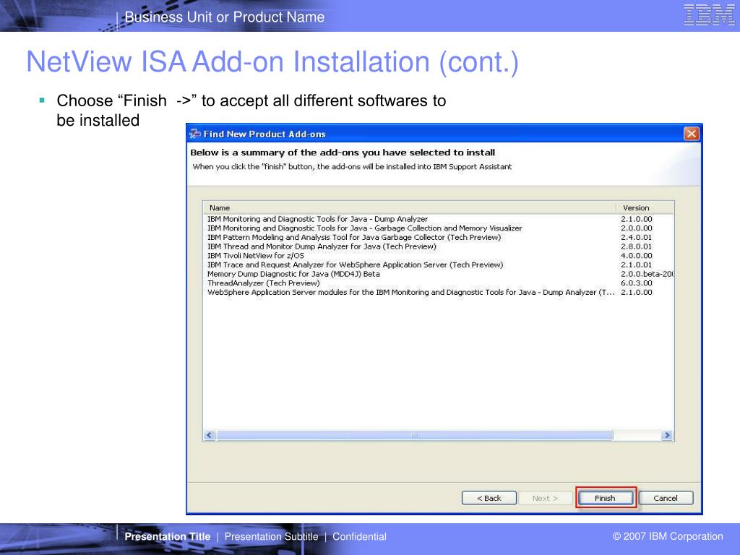
Task: Click 'Business Unit or Product Name' header text
Action: point(225,17)
